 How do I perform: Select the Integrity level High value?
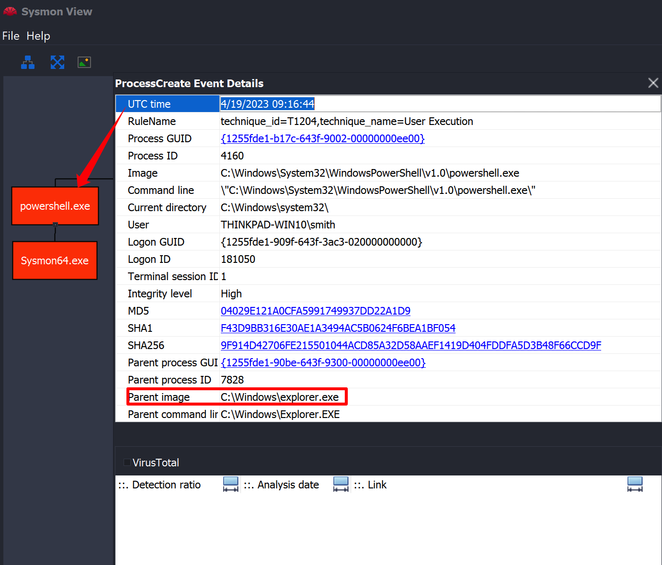(x=231, y=294)
